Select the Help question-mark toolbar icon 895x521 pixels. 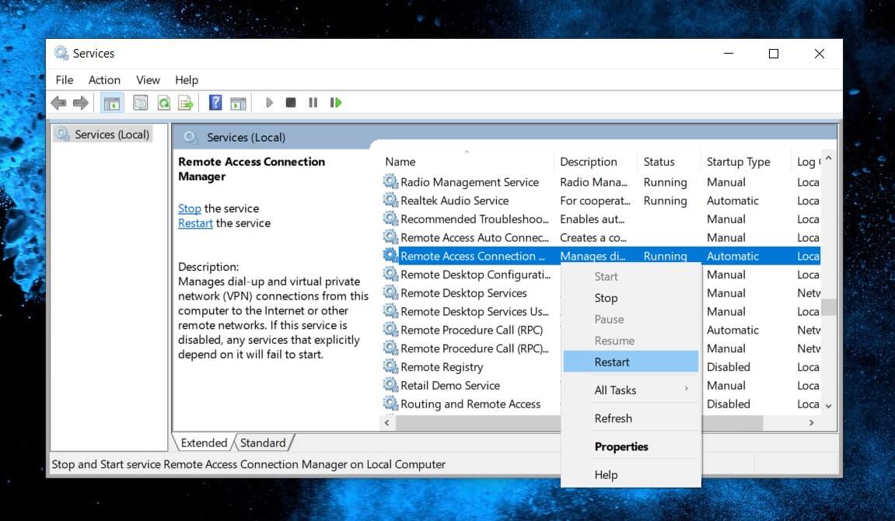pyautogui.click(x=215, y=102)
